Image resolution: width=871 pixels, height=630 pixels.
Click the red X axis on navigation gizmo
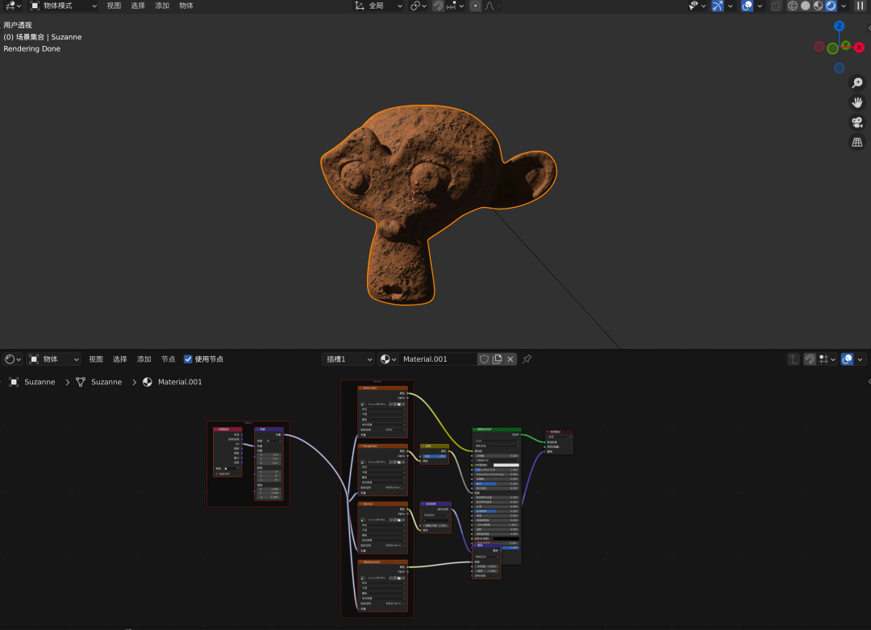point(859,48)
